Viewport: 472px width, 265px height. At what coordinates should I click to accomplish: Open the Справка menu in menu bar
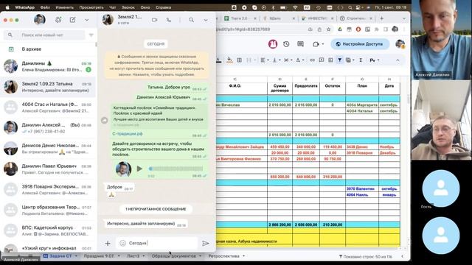(x=164, y=7)
